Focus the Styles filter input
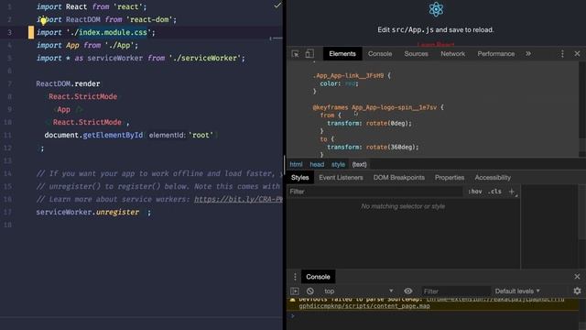Viewport: 586px width, 330px height. coord(374,192)
